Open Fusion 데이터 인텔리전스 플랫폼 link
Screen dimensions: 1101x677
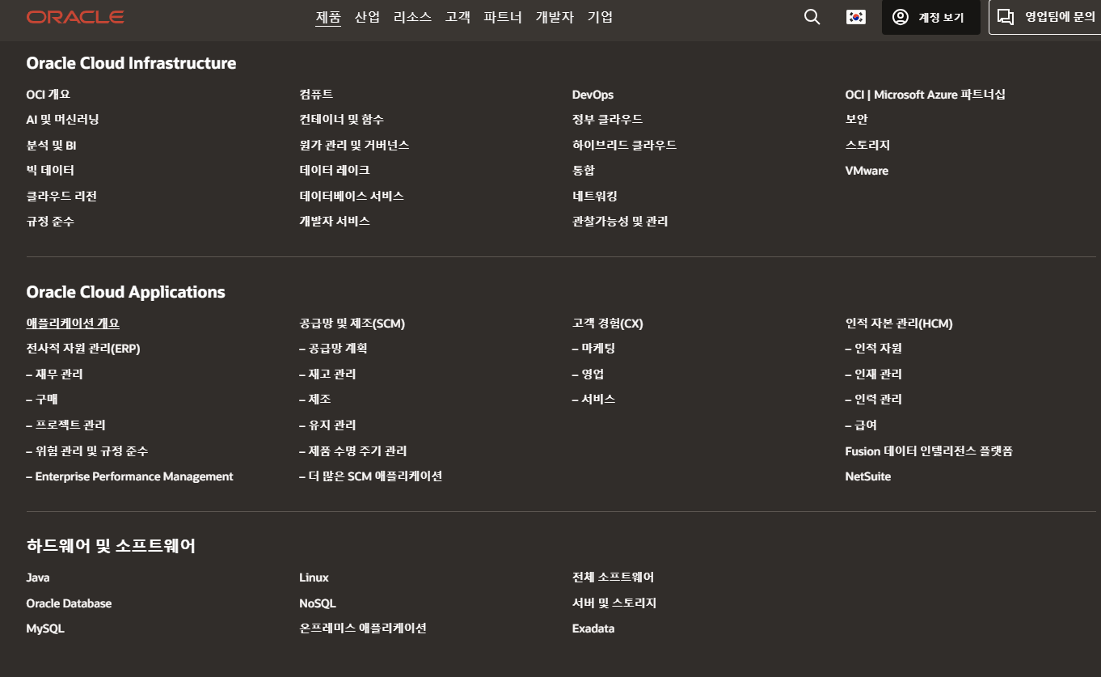929,451
